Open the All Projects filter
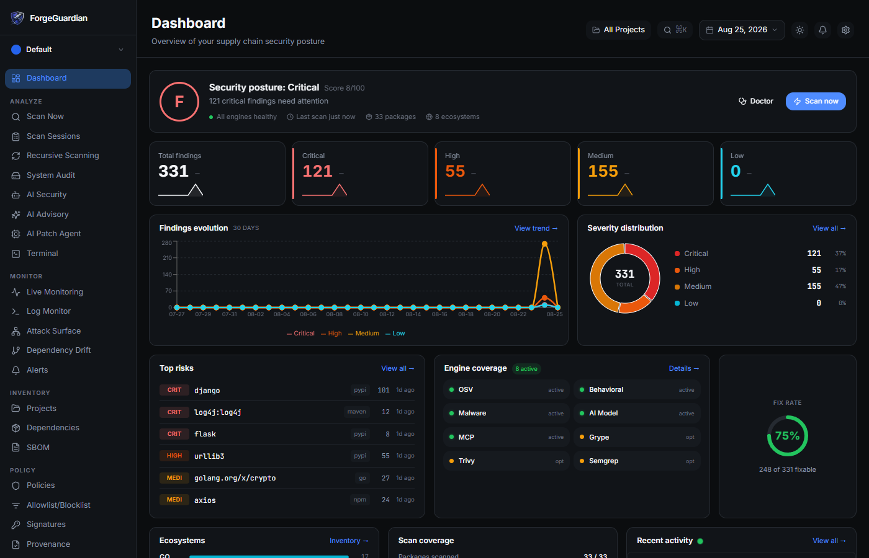869x558 pixels. pyautogui.click(x=618, y=30)
